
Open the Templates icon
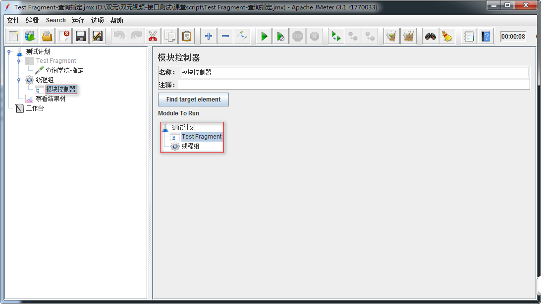(30, 36)
